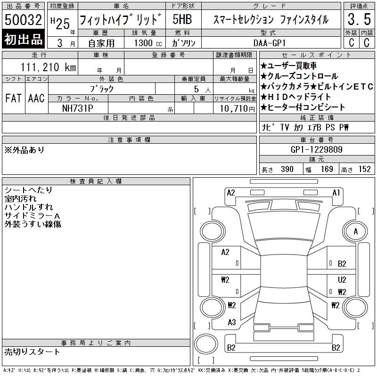Screen dimensions: 377x377
Task: Select ★ヒーター付コンビシート line
Action: [x=303, y=107]
